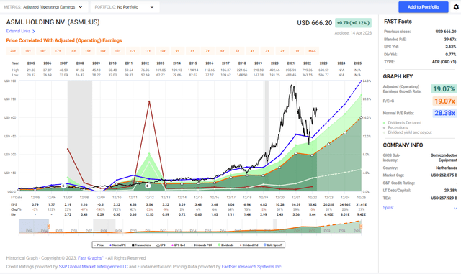Click the TEV value USD 257.929 B
This screenshot has height=274, width=461.
pos(444,198)
